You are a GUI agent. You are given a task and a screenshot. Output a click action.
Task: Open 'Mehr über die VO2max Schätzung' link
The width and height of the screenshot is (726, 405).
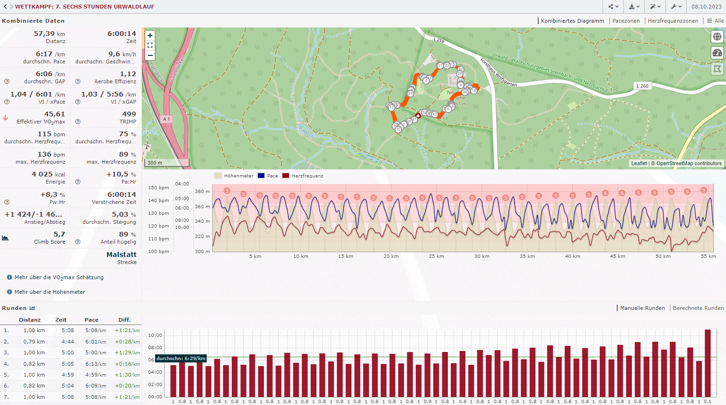click(59, 277)
